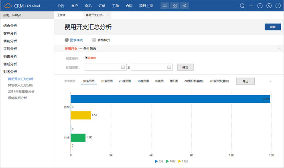Open the list view hamburger icon

(x=164, y=6)
